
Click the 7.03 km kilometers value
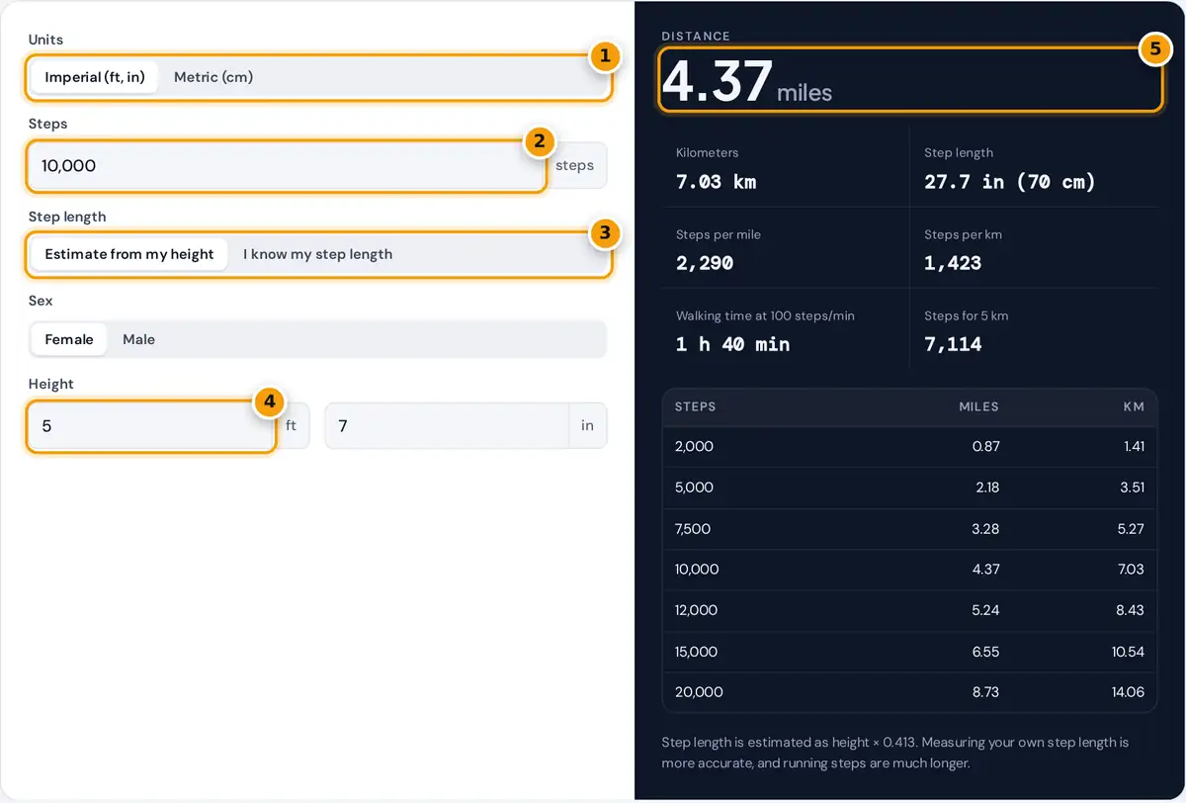(x=717, y=182)
